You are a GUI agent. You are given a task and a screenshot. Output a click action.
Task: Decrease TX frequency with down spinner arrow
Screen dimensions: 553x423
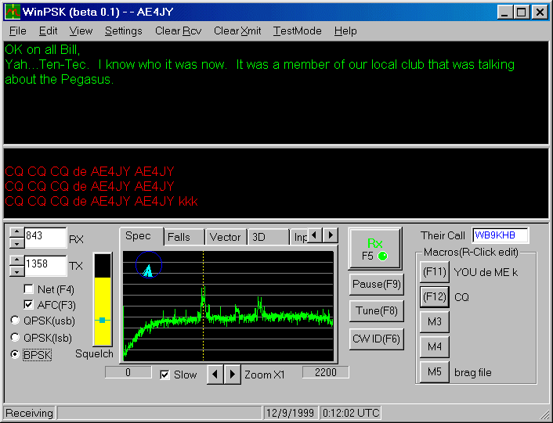(16, 271)
